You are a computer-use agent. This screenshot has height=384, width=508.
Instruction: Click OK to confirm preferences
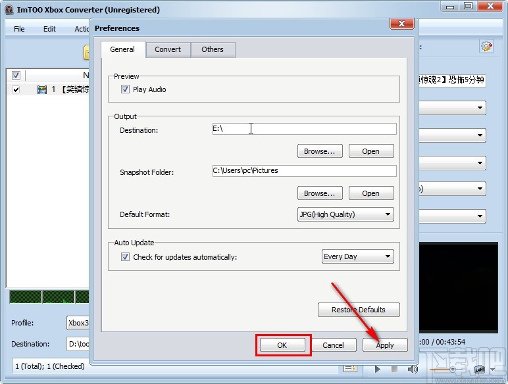coord(282,345)
